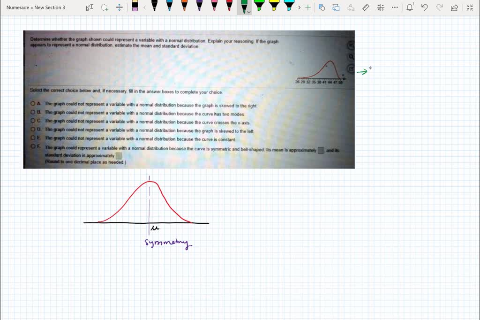
Task: Select the green highlighter tool
Action: point(258,7)
